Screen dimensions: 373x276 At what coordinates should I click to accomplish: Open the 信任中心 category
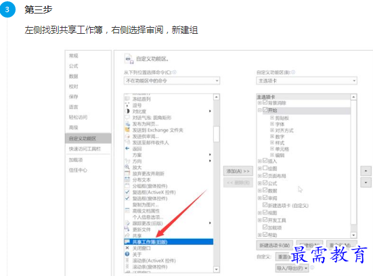coord(78,170)
